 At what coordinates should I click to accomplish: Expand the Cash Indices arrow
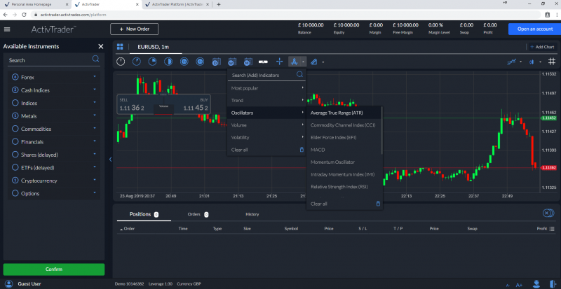point(95,90)
